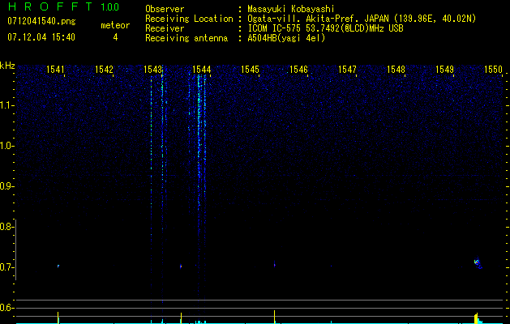The image size is (510, 324).
Task: Click the date stamp 07.12.04 15:40
Action: coord(41,37)
